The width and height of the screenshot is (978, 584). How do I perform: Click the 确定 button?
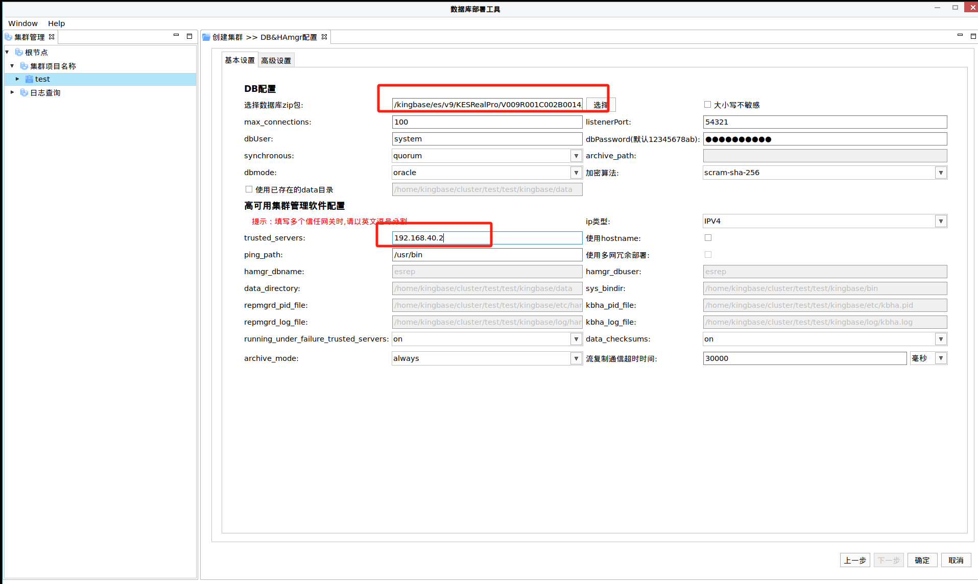point(922,560)
